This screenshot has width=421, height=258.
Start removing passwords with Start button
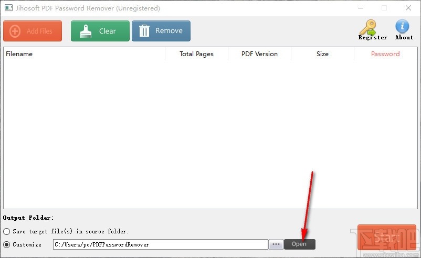(x=387, y=237)
